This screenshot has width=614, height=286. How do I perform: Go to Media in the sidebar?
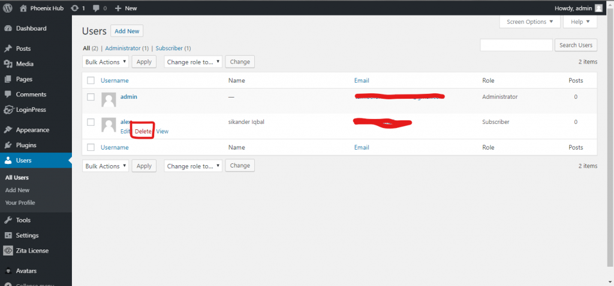25,63
